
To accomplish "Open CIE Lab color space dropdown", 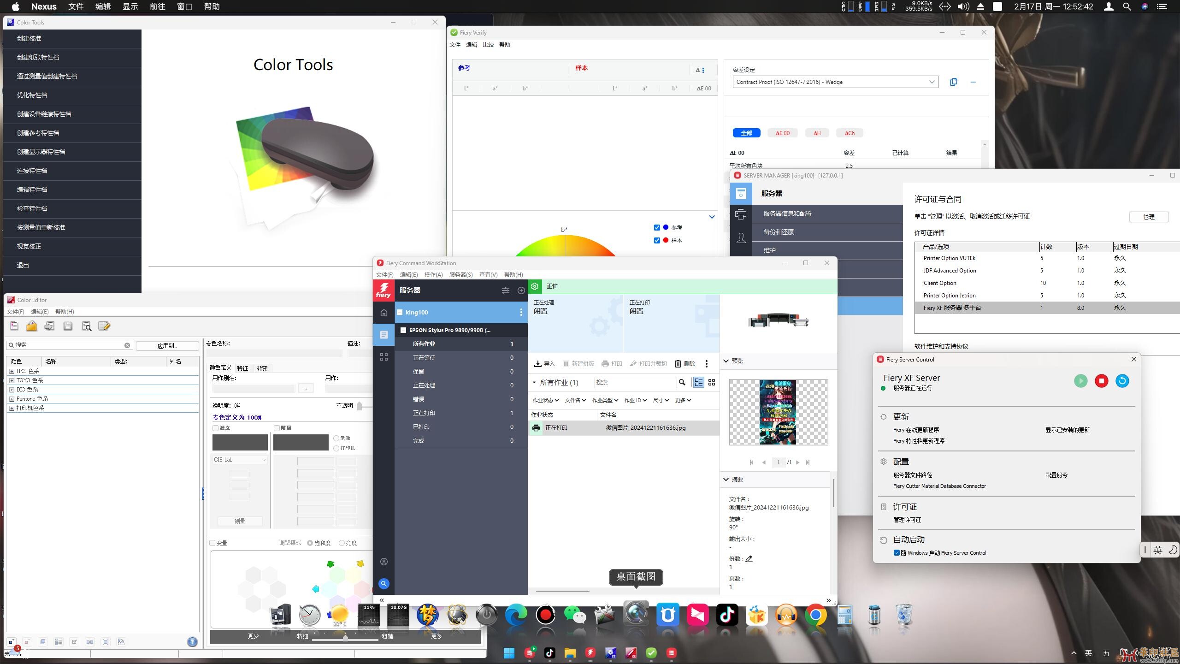I will click(240, 460).
